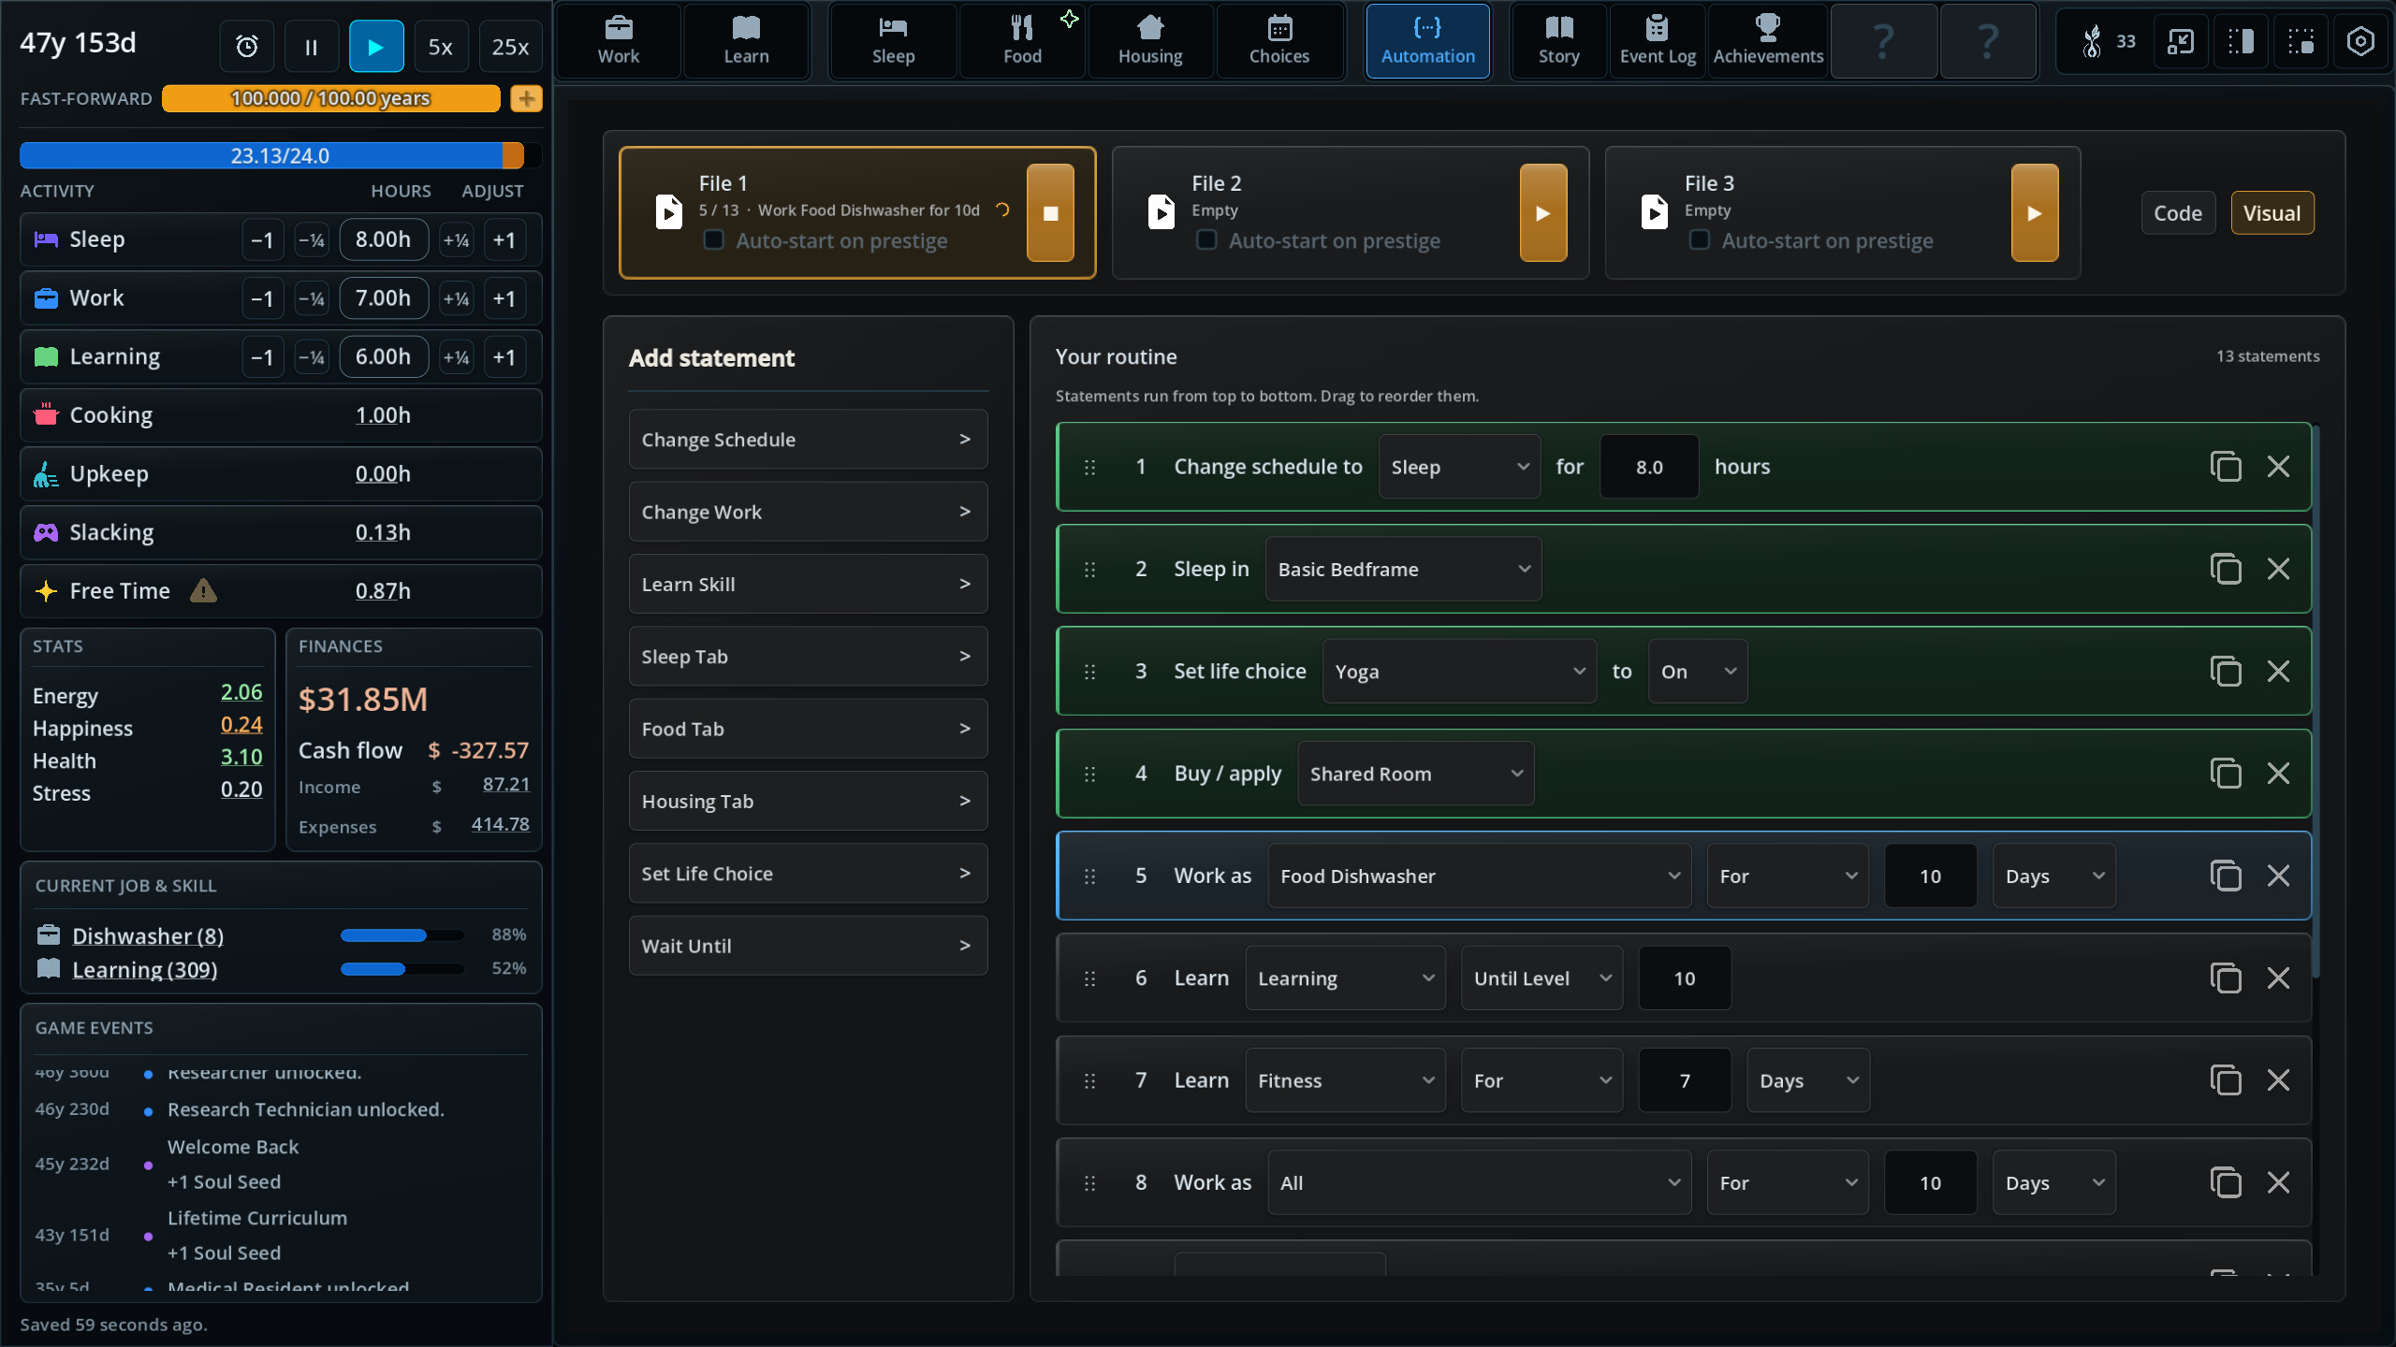Duplicate statement 1 Change schedule
The width and height of the screenshot is (2396, 1347).
[2225, 466]
